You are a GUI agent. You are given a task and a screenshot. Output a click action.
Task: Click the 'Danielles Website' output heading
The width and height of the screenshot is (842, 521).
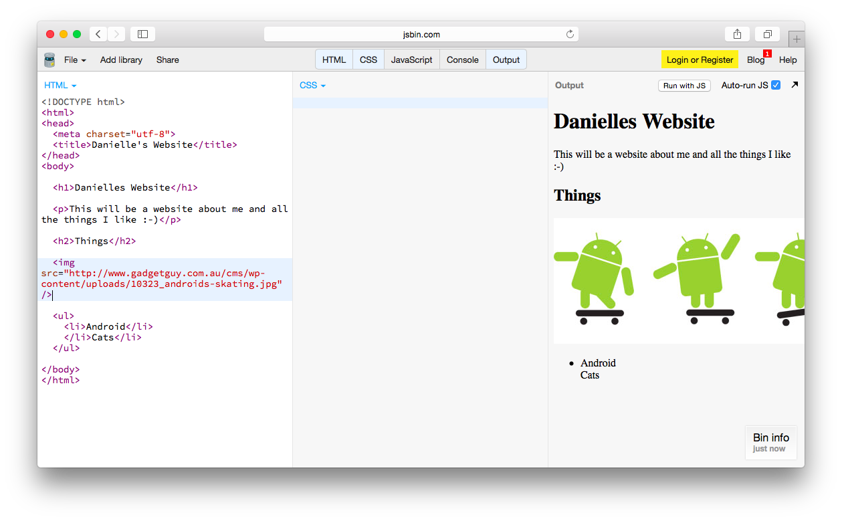[634, 121]
